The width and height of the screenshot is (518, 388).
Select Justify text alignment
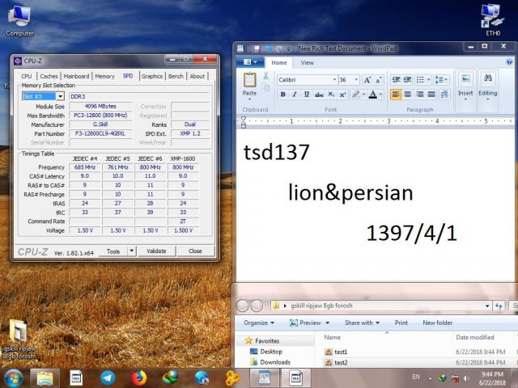(431, 95)
